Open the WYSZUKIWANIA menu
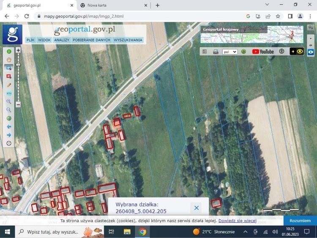Image resolution: width=317 pixels, height=238 pixels. pyautogui.click(x=128, y=40)
